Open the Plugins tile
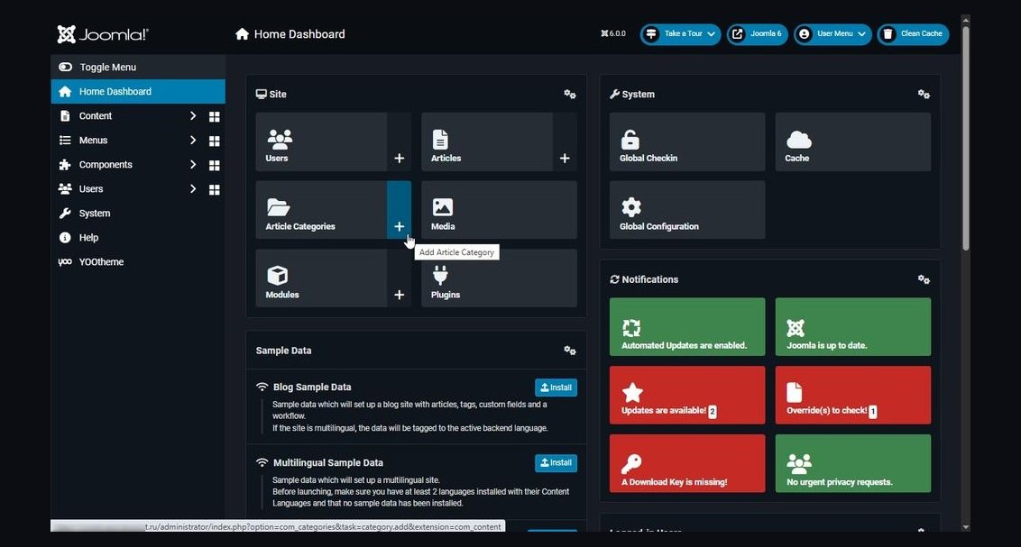This screenshot has height=547, width=1021. point(499,278)
